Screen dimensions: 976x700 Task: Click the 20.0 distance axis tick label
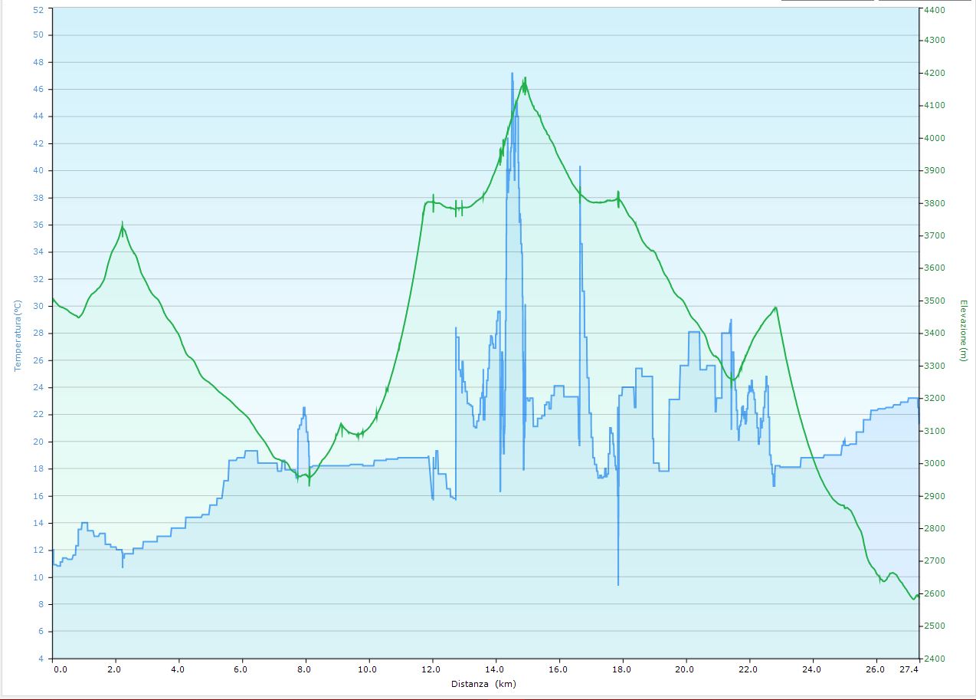[685, 669]
